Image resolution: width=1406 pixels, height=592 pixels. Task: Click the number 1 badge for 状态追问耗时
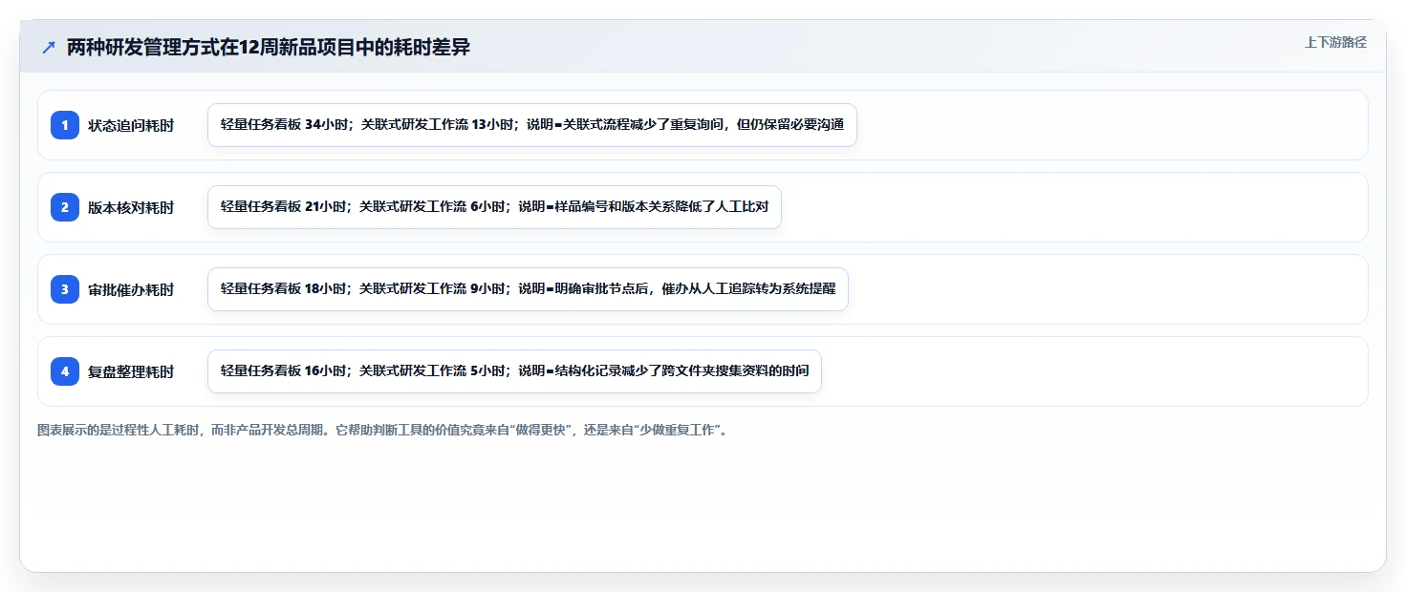[65, 125]
